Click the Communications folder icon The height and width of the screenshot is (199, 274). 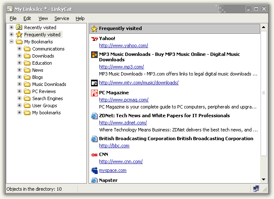[27, 49]
